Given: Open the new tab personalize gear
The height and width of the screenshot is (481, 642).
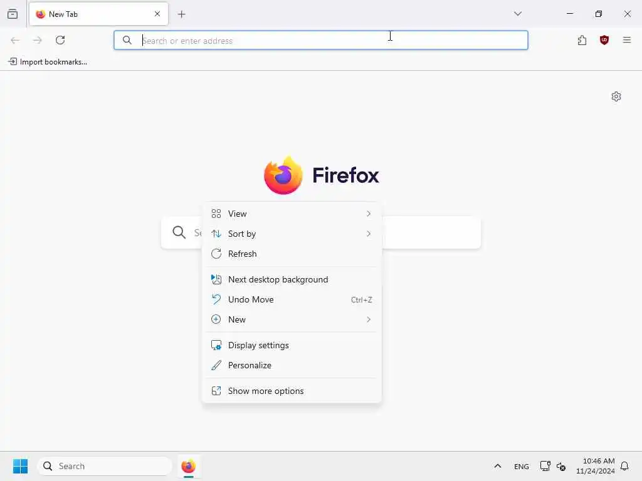Looking at the screenshot, I should point(616,96).
